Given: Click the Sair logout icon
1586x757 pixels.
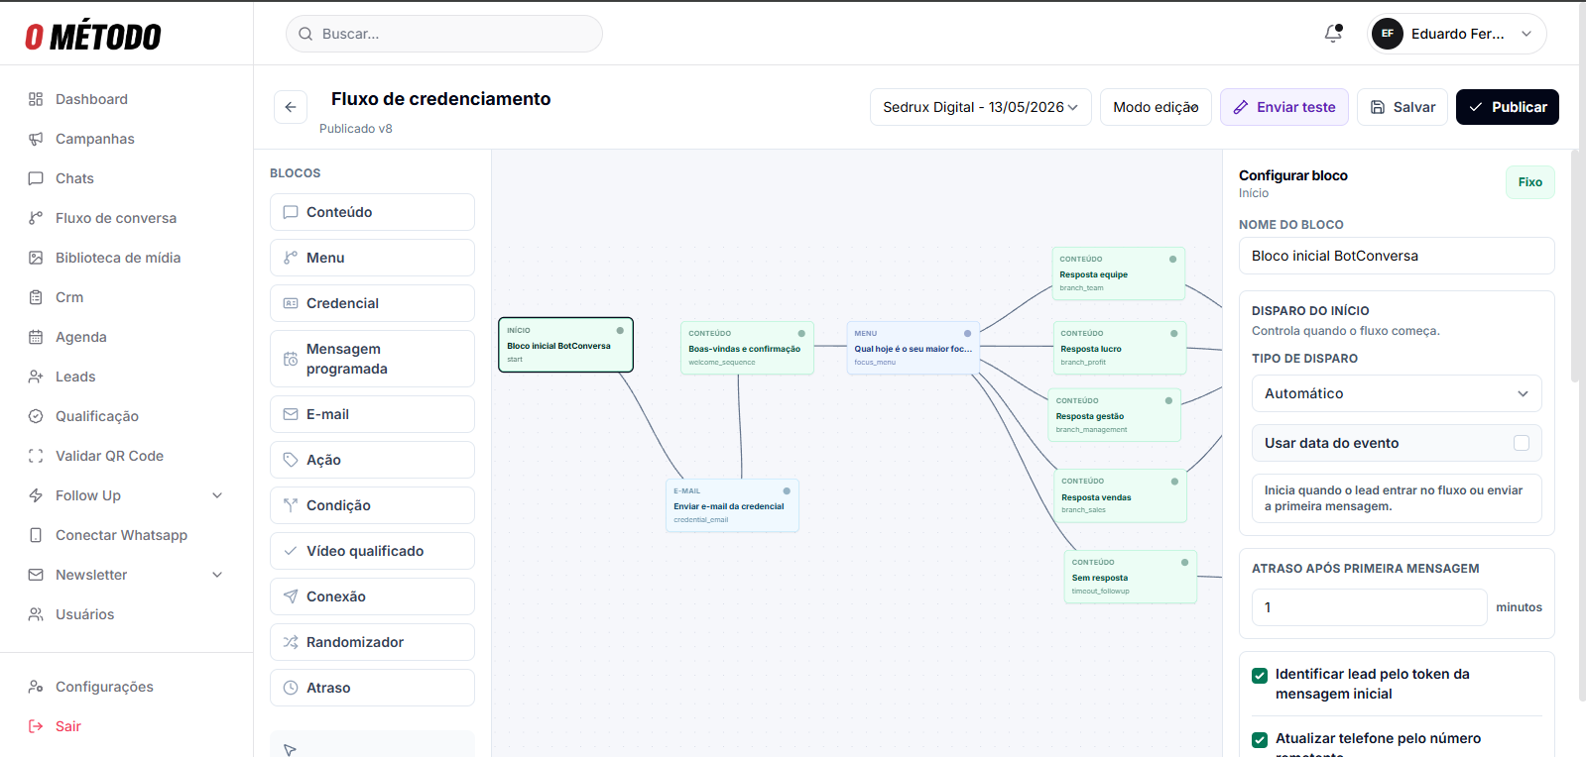Looking at the screenshot, I should click(36, 726).
